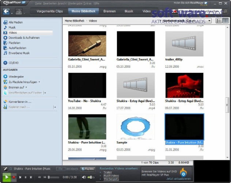Expand Twitter publish dropdown arrow

pos(45,93)
